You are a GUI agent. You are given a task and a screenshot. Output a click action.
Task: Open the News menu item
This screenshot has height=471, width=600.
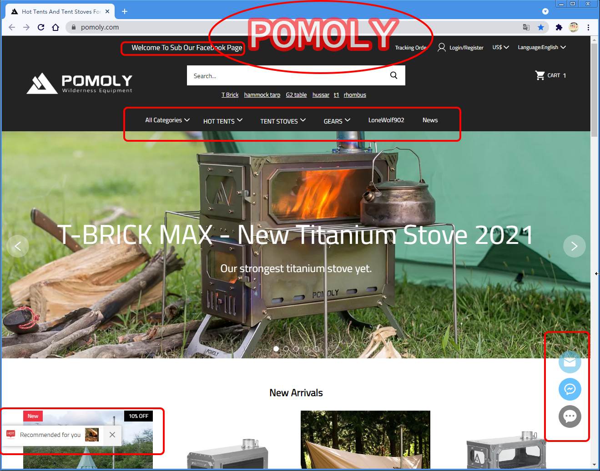point(430,120)
